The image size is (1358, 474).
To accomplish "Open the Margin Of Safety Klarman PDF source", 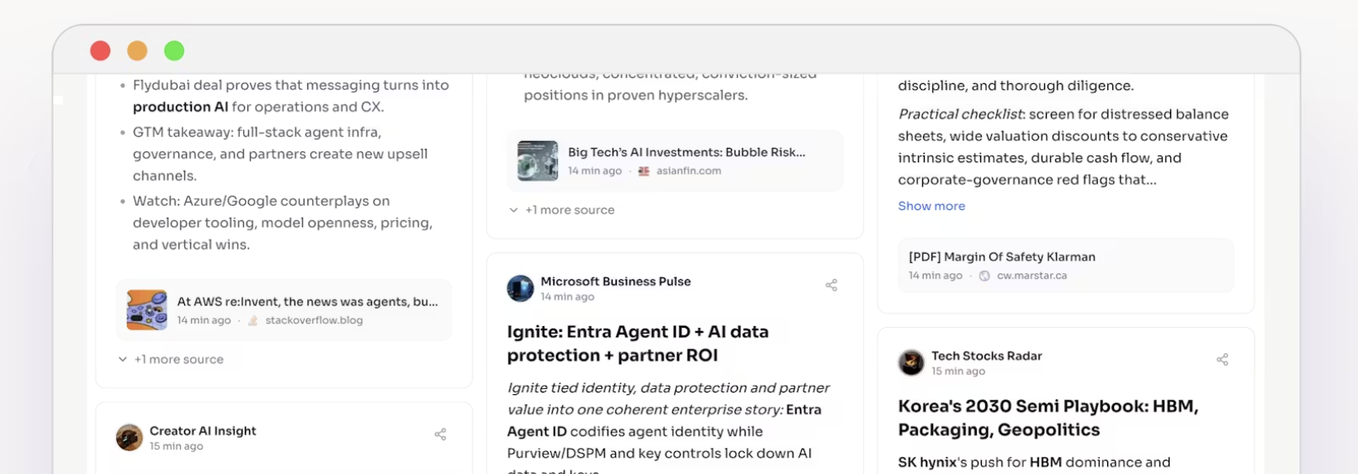I will click(x=1065, y=266).
